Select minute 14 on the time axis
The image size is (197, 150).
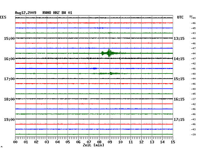[162, 142]
